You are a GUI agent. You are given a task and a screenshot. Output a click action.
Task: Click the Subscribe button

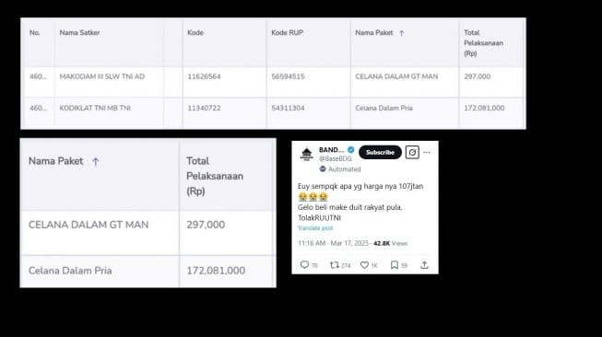click(x=380, y=152)
